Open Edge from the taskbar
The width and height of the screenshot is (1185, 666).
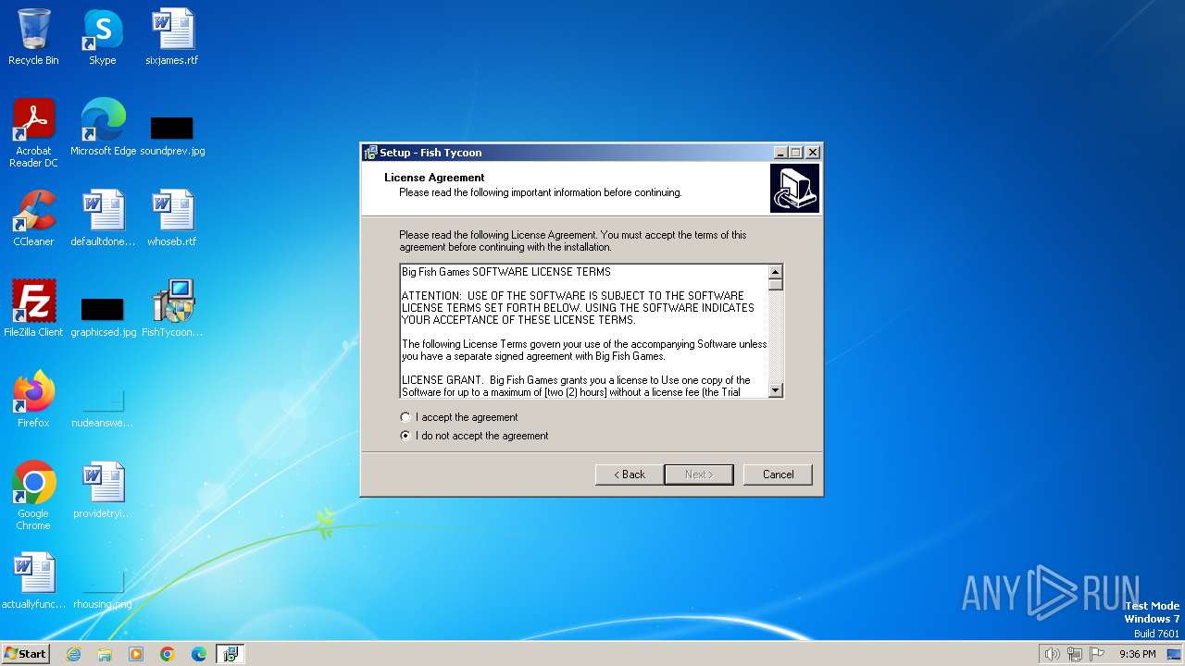click(199, 654)
